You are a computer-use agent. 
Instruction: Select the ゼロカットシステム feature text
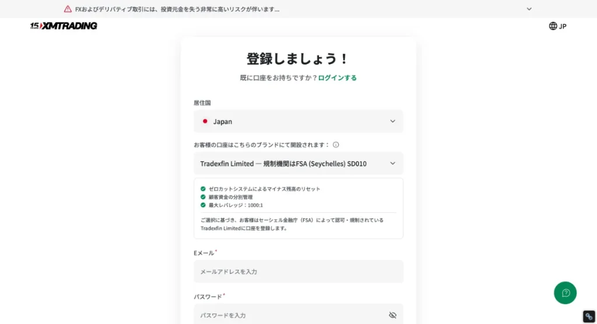coord(264,189)
